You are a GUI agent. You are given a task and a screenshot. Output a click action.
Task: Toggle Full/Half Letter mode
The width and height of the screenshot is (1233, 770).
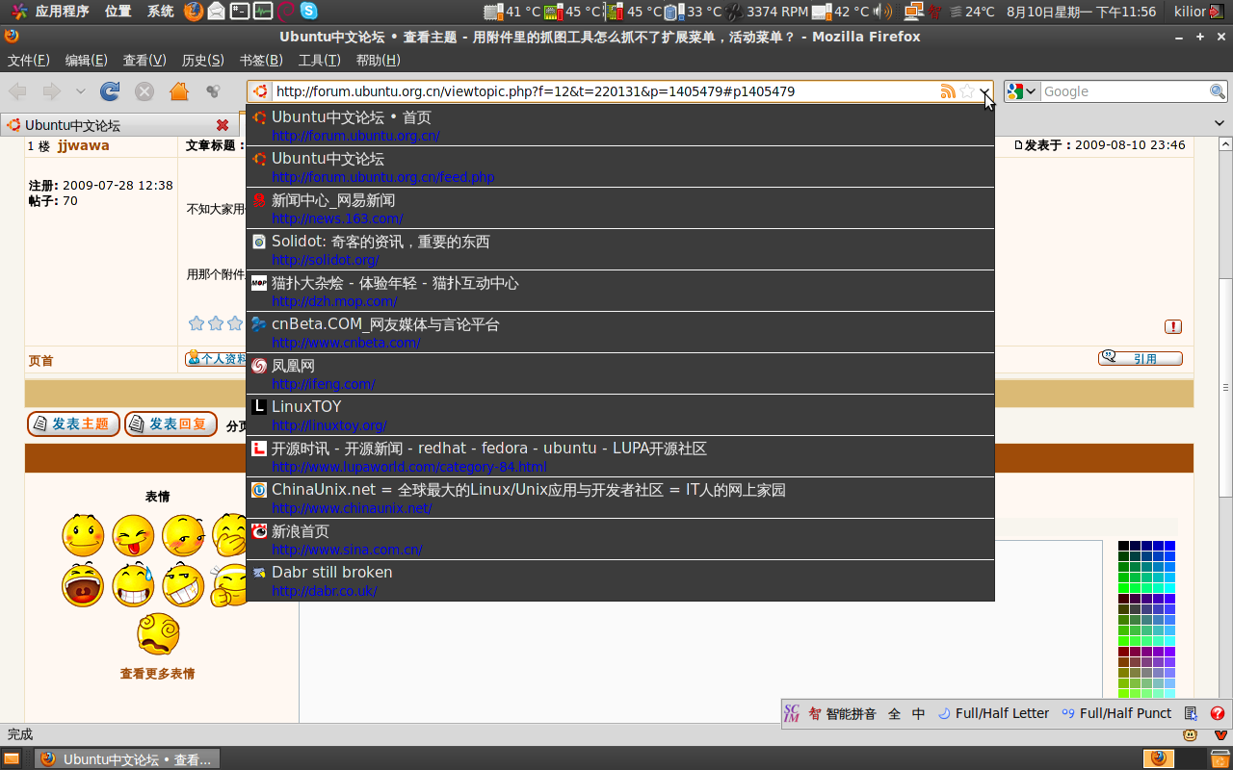click(993, 713)
